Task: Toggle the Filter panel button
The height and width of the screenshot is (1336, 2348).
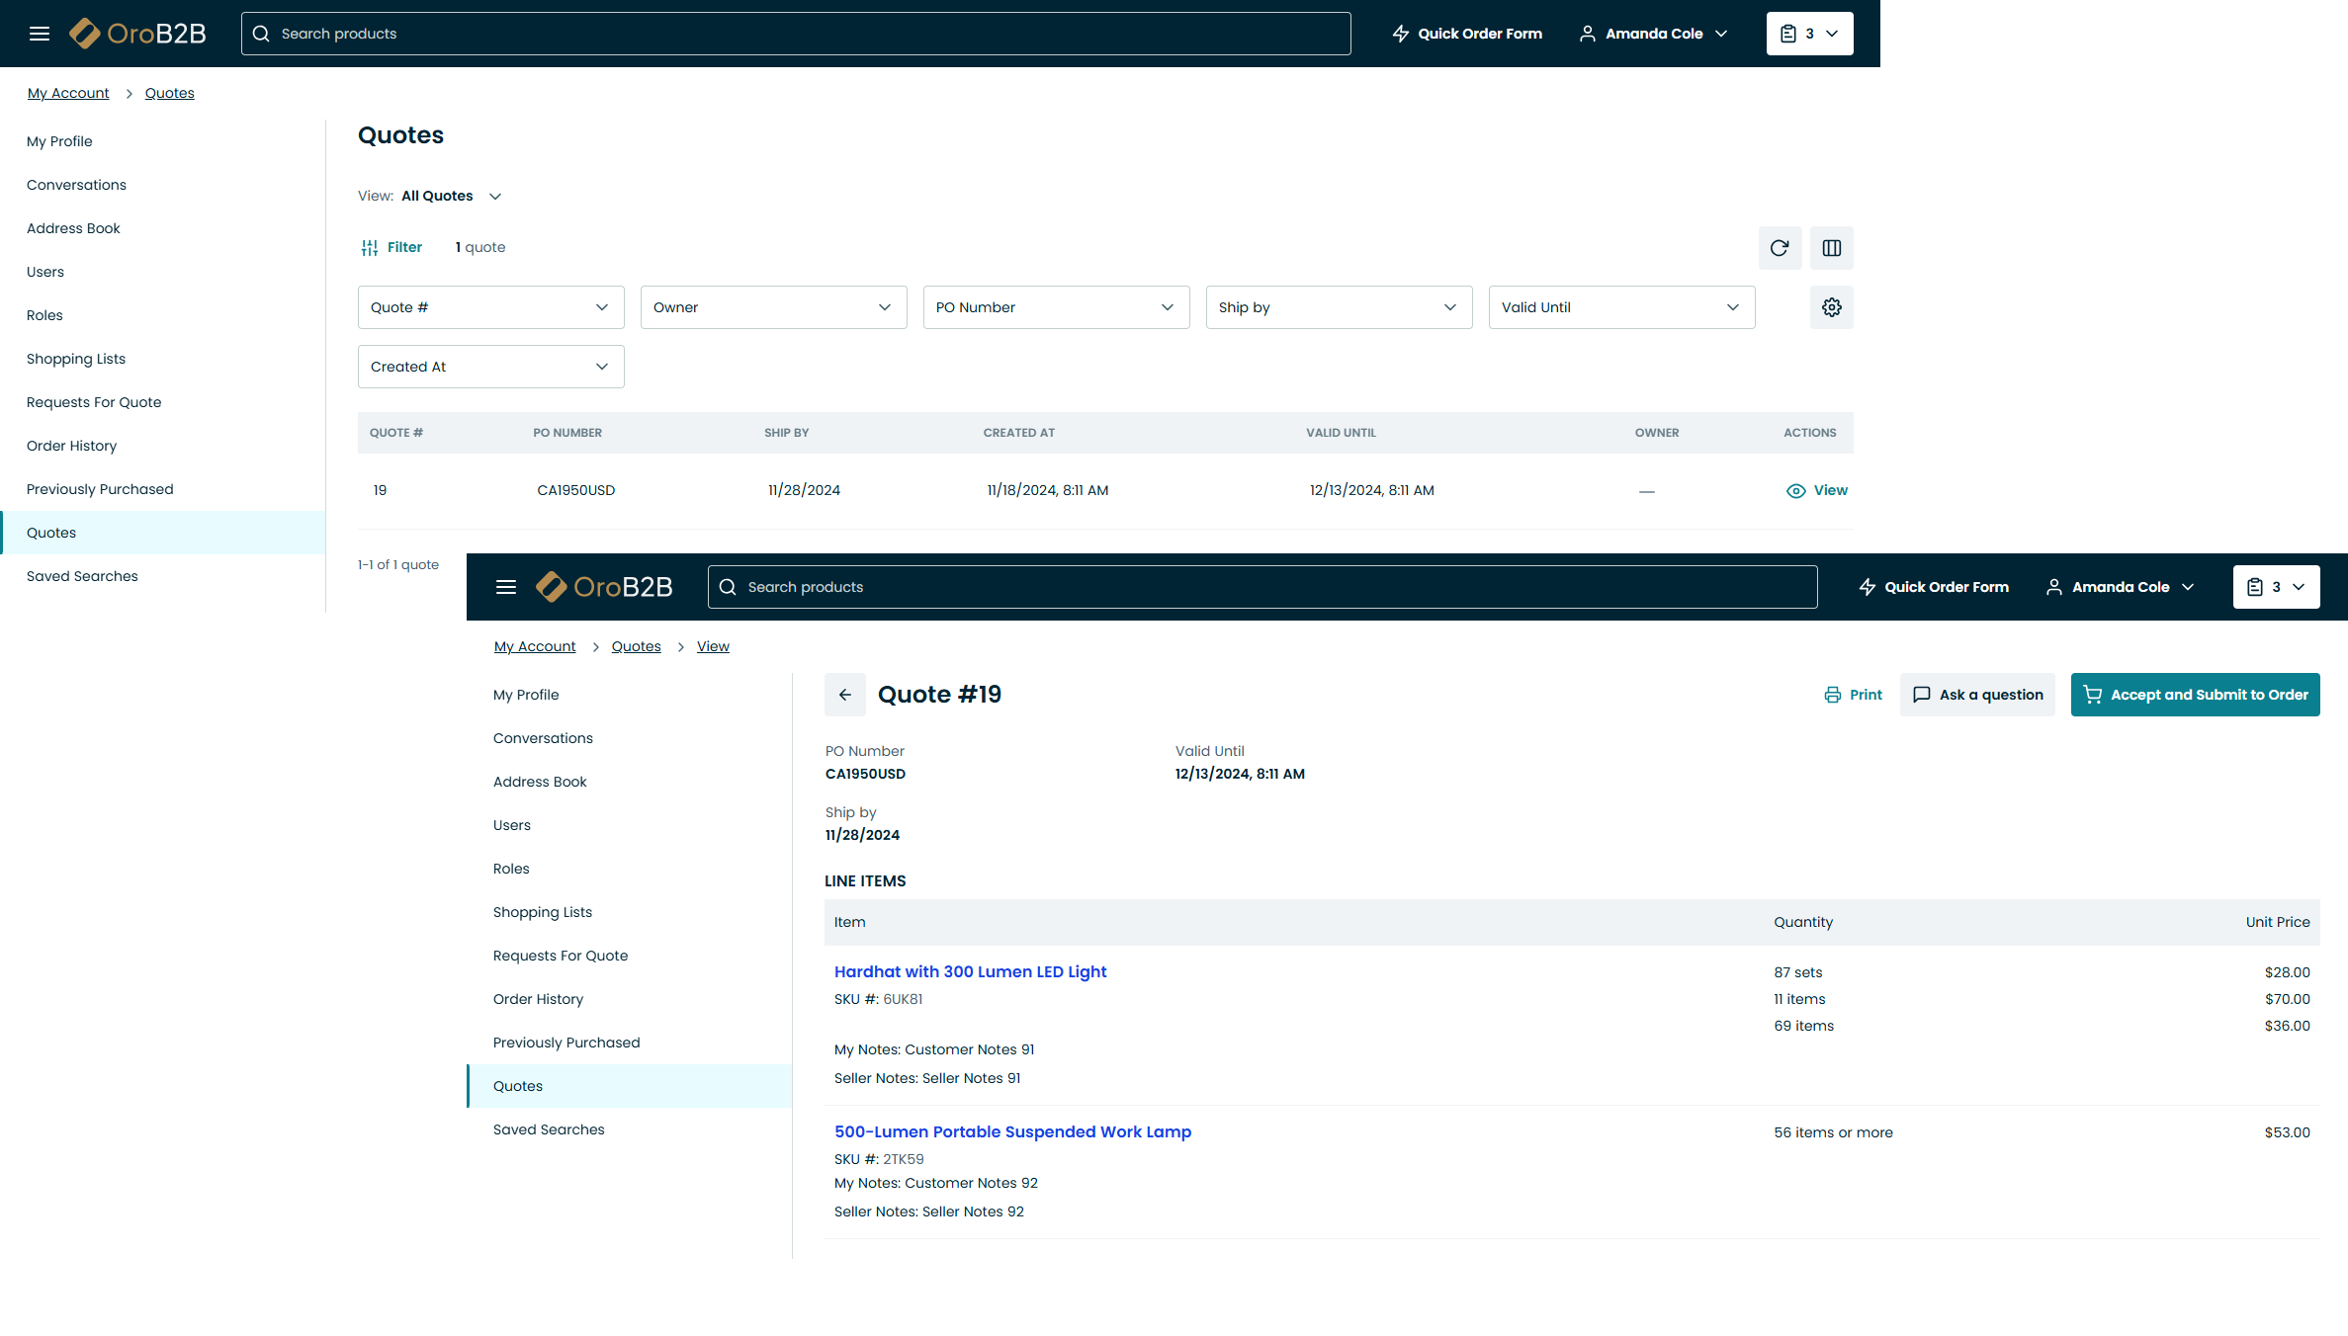Action: pyautogui.click(x=391, y=247)
